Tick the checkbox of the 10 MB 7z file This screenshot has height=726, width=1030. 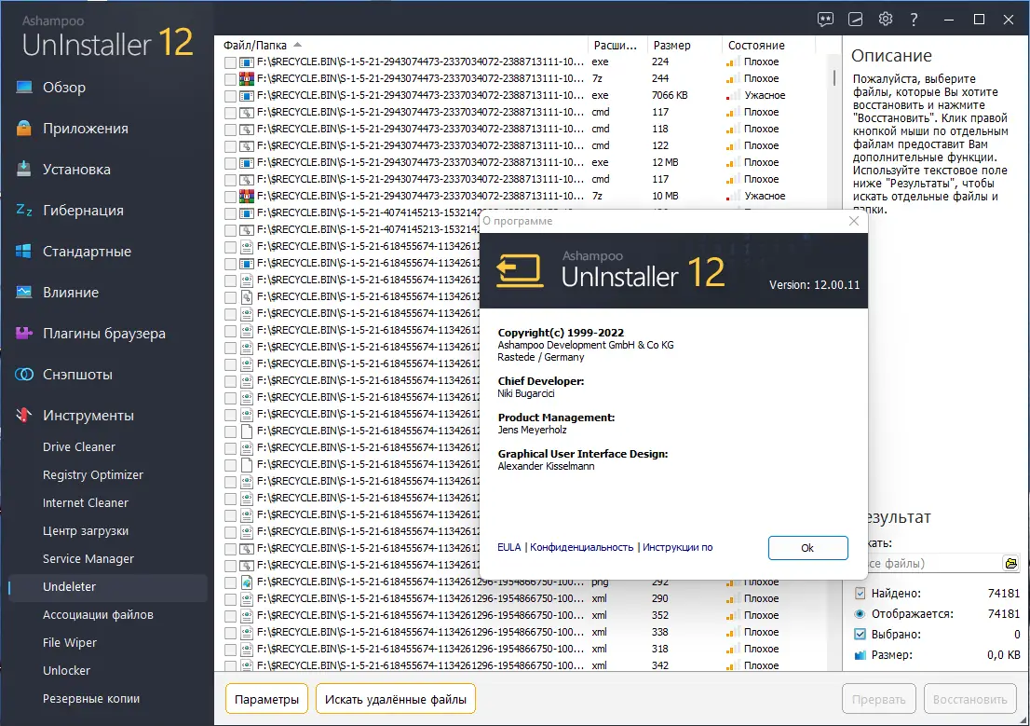pos(230,197)
